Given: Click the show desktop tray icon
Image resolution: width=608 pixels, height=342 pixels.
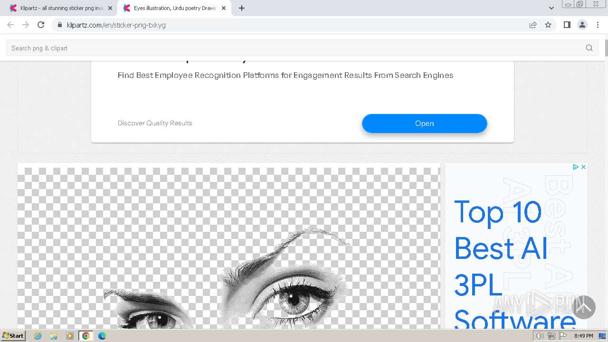Looking at the screenshot, I should (603, 336).
